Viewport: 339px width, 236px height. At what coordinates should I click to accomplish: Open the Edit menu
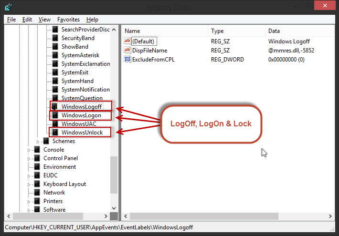tap(27, 20)
